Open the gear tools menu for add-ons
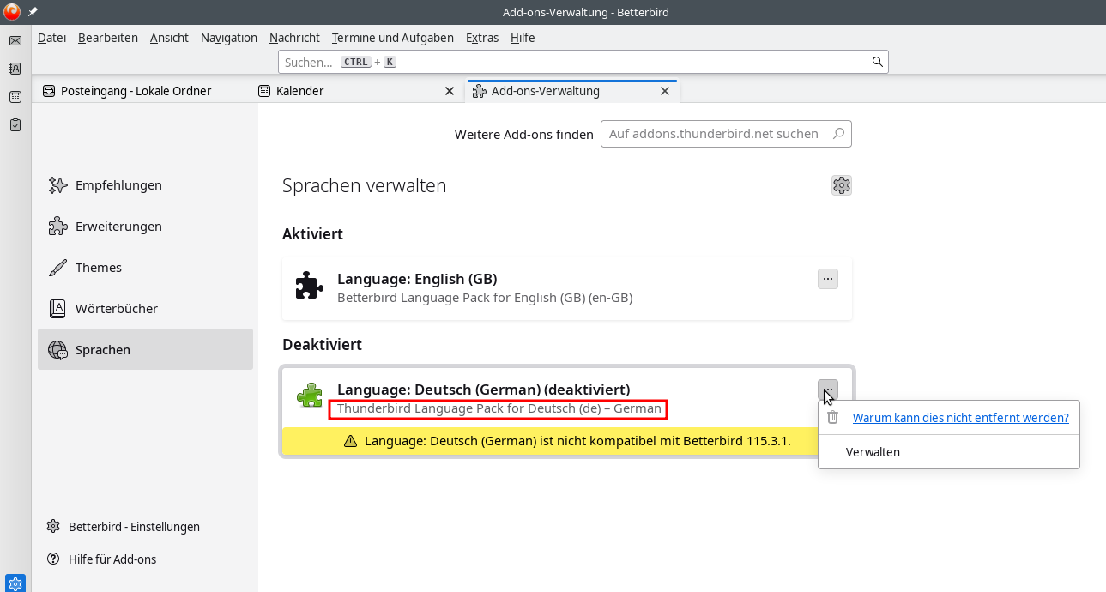Viewport: 1106px width, 592px height. [842, 185]
